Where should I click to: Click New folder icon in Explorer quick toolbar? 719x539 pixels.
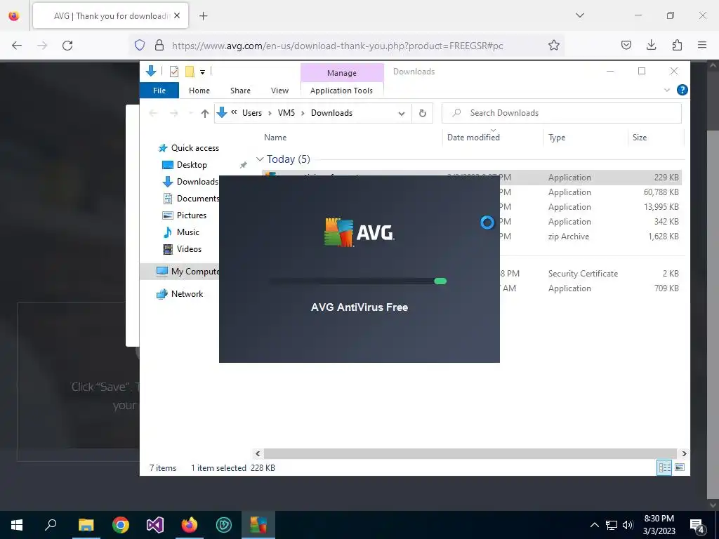(x=190, y=72)
